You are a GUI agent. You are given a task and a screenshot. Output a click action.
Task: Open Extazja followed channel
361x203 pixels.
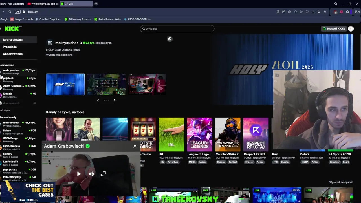(18, 95)
